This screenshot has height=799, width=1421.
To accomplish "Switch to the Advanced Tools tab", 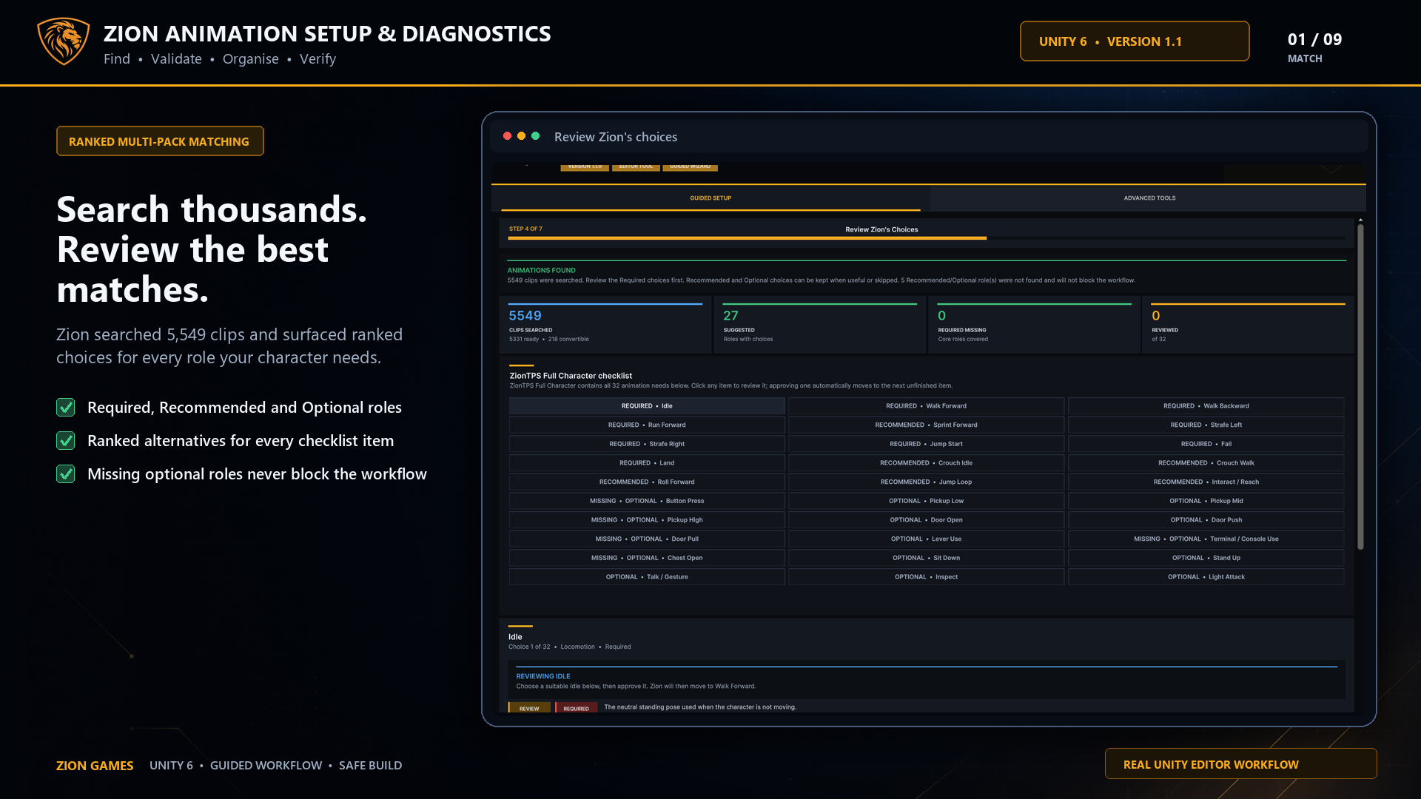I will point(1149,198).
